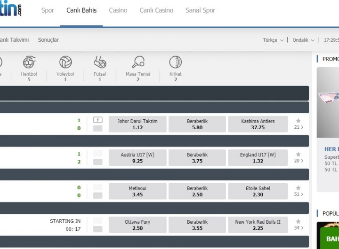This screenshot has width=339, height=249.
Task: Click the site logo
Action: click(x=10, y=8)
